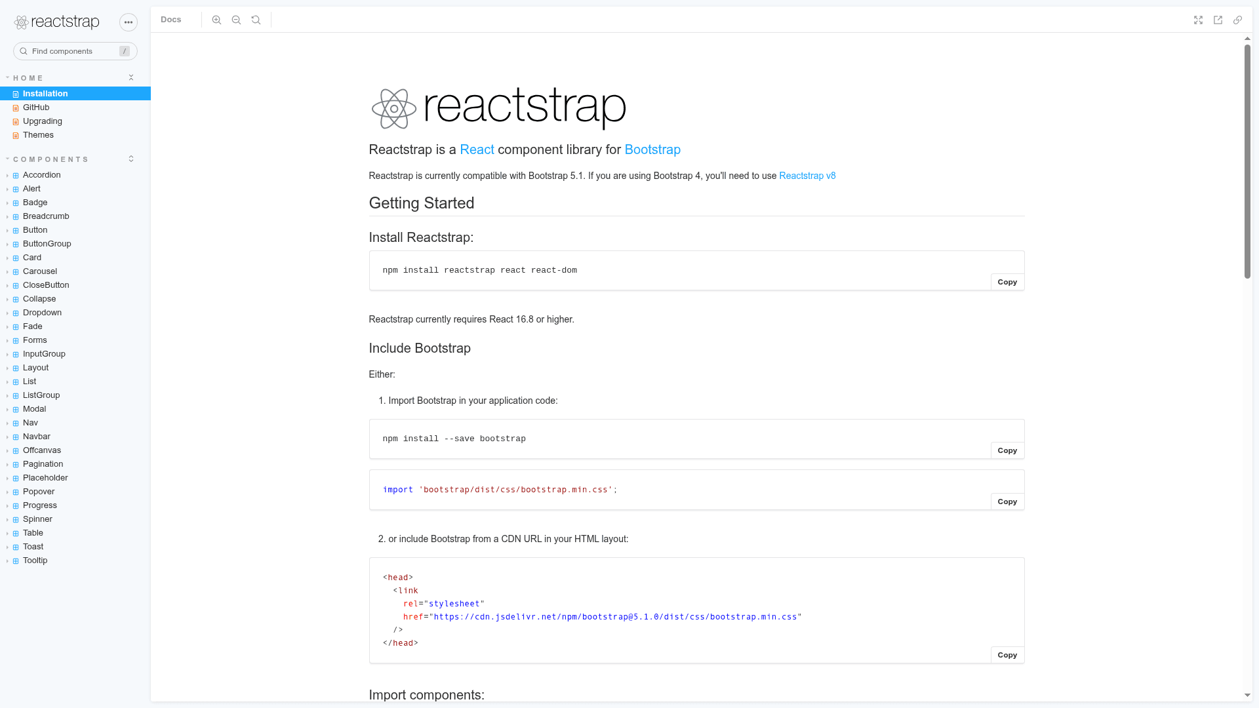Click the scrollbar up arrow
Screen dimensions: 1259x708
point(1247,39)
